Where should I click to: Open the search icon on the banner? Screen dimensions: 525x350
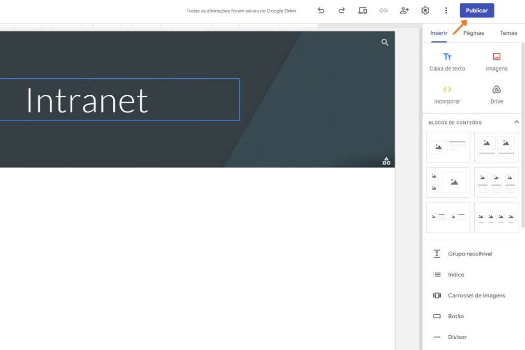pyautogui.click(x=385, y=43)
